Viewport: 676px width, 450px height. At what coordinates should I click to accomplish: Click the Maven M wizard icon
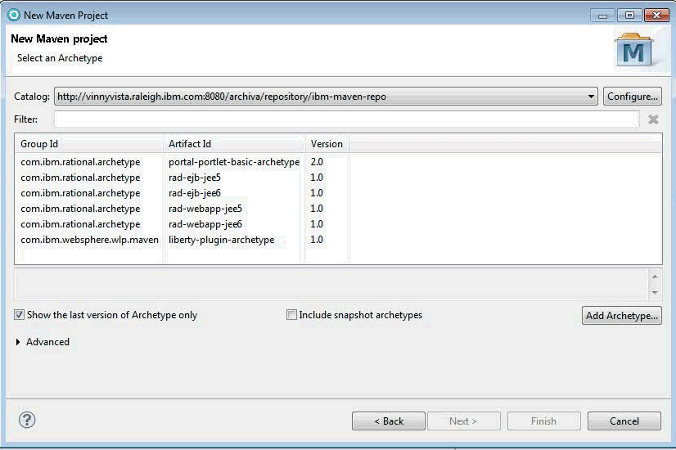click(633, 50)
